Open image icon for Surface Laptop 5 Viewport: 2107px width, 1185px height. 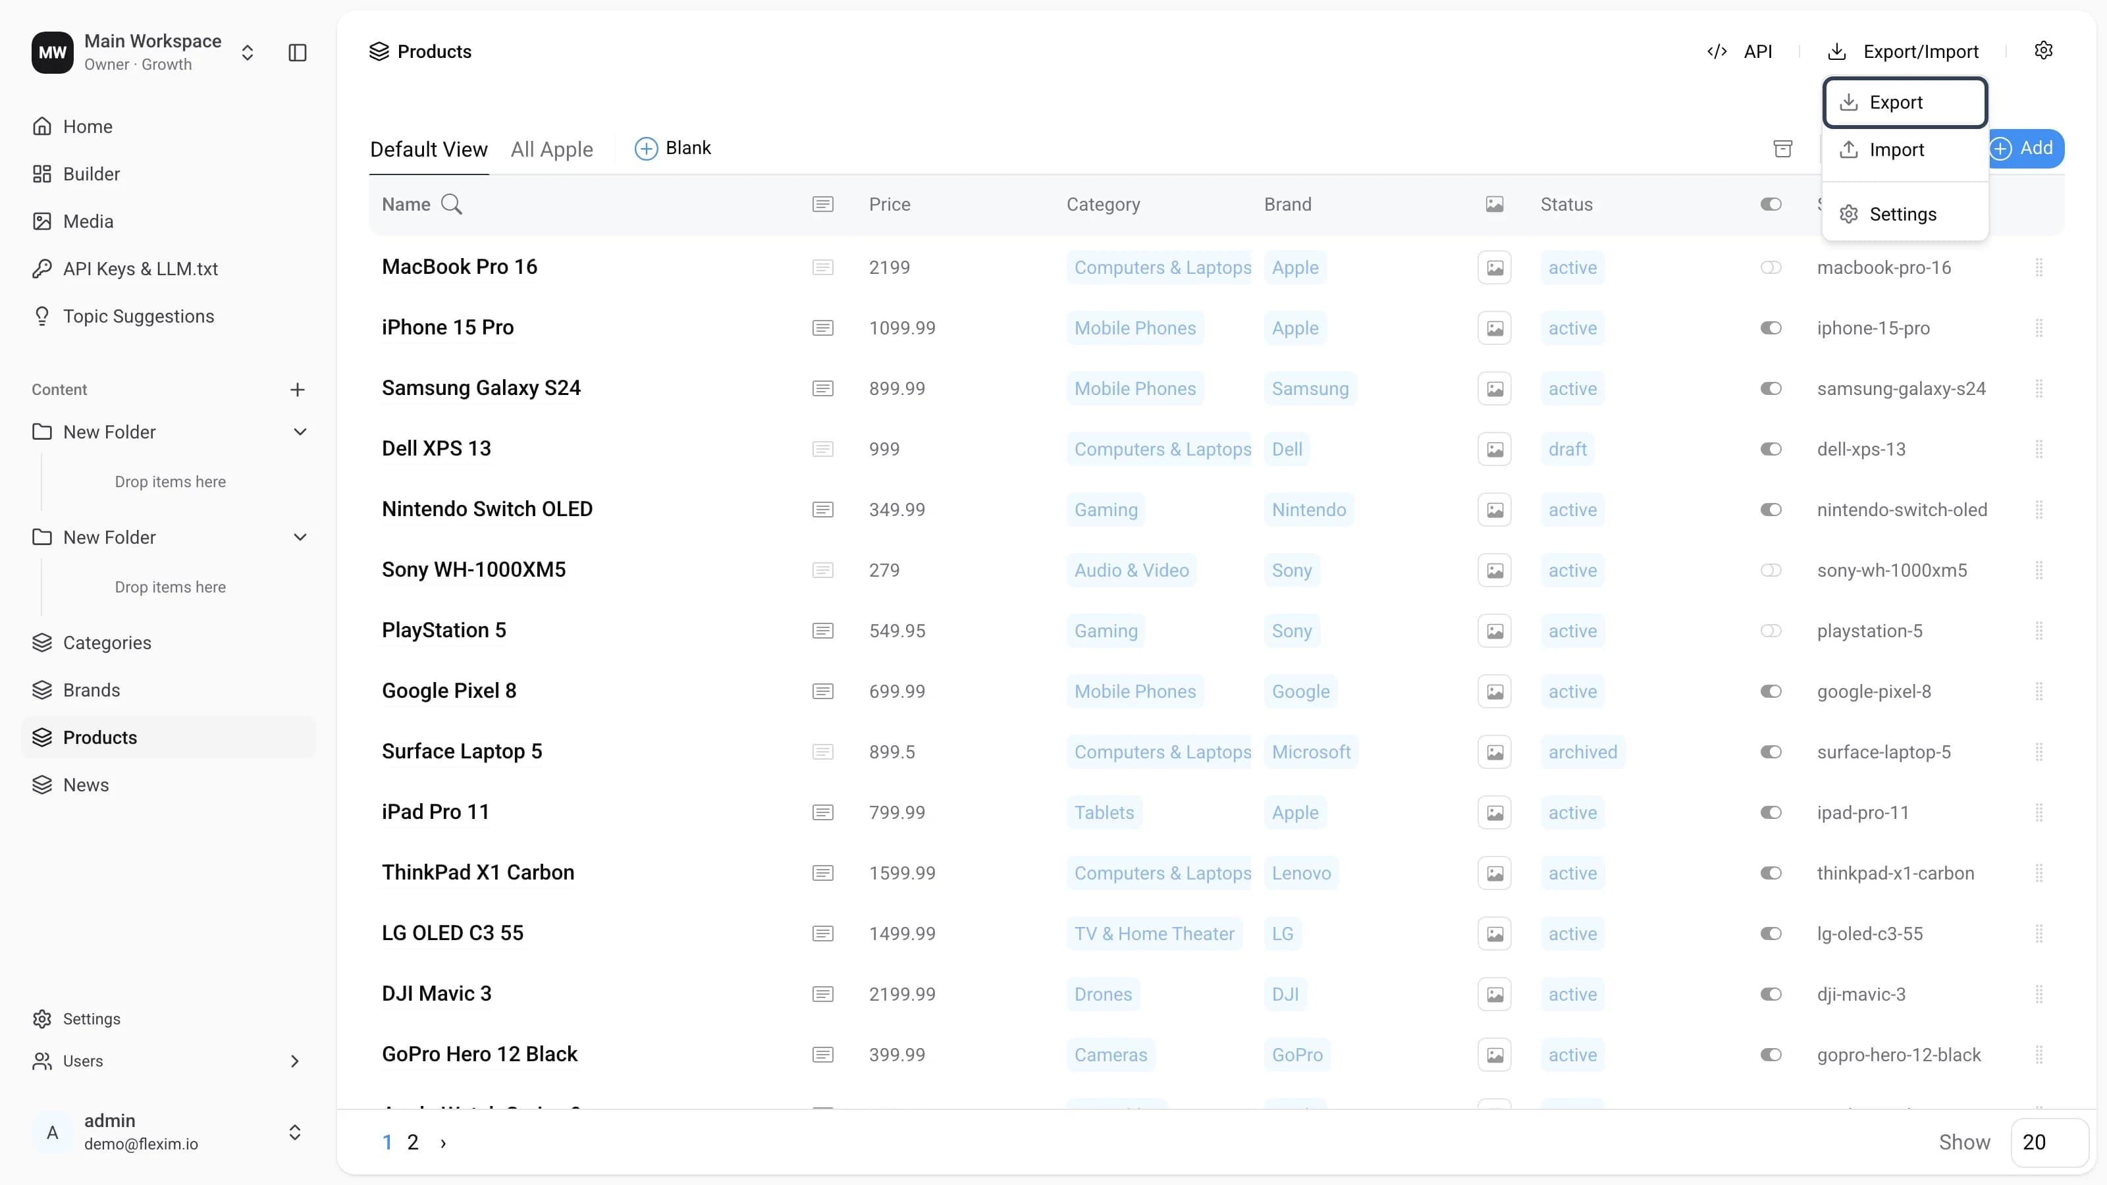coord(1495,752)
